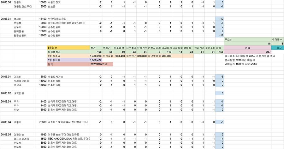
Task: Click the 가스비 item cell
Action: [x=24, y=77]
